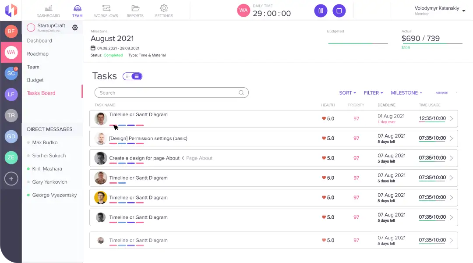Viewport: 473px width, 263px height.
Task: Open StartupCraft workspace settings gear
Action: coord(75,28)
